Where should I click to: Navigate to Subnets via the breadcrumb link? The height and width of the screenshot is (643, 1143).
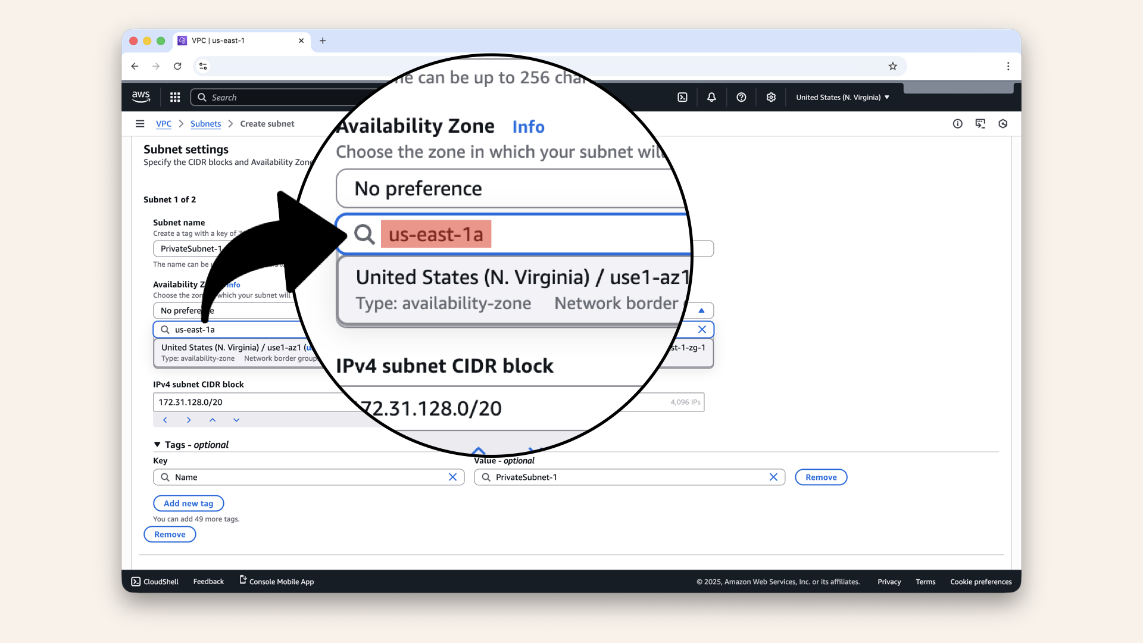pyautogui.click(x=205, y=123)
